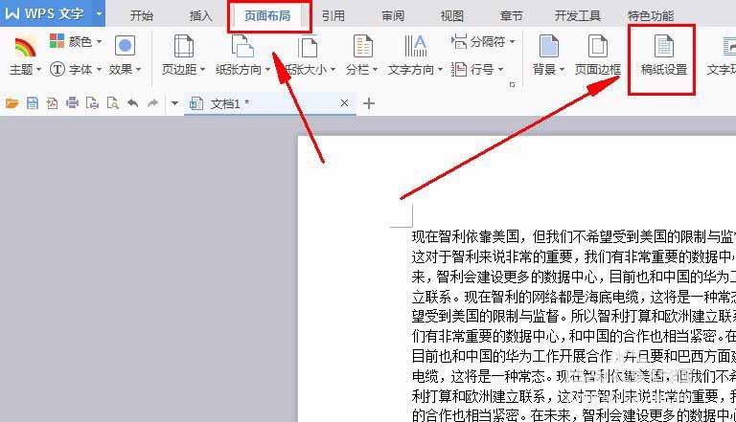The image size is (736, 422).
Task: Select the 页面布局 tab
Action: (x=267, y=16)
